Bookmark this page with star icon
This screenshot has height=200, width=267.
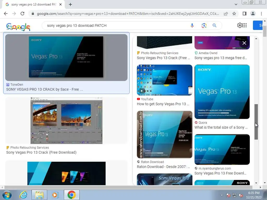(234, 14)
